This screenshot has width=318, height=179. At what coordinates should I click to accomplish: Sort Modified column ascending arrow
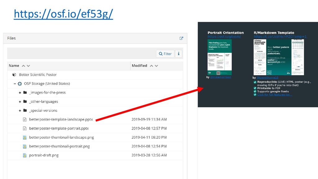click(x=152, y=66)
